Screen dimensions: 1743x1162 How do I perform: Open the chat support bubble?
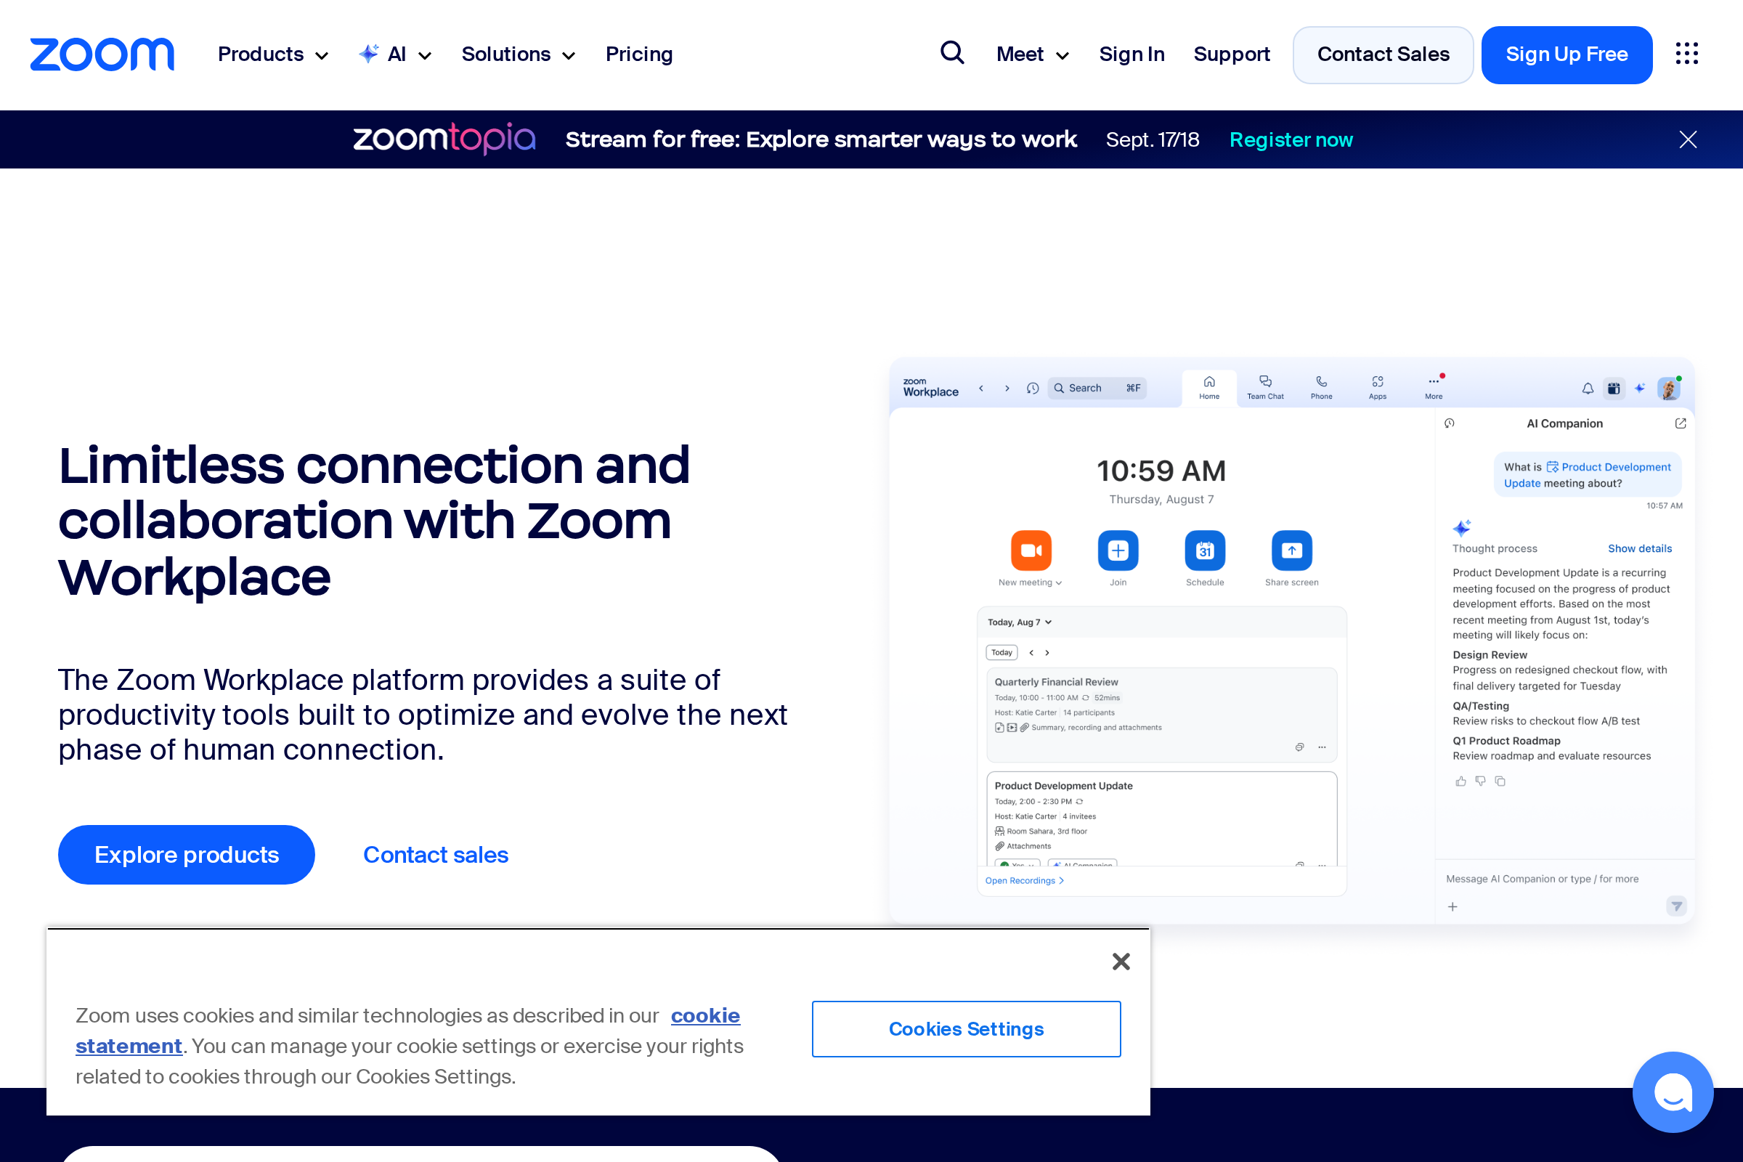[x=1673, y=1092]
